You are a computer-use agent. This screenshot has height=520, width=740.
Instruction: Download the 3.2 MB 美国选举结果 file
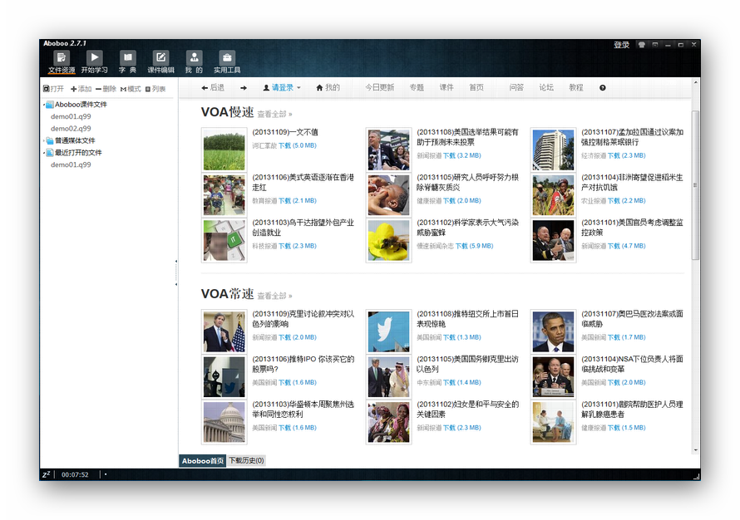pos(462,155)
